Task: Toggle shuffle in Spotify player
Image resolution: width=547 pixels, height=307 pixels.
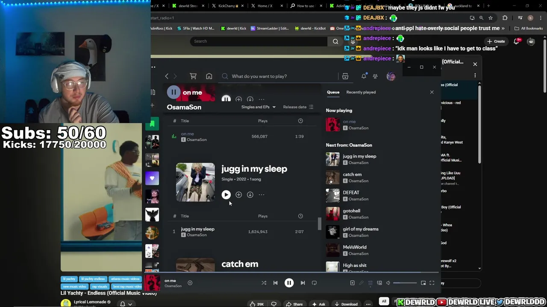Action: click(x=264, y=283)
